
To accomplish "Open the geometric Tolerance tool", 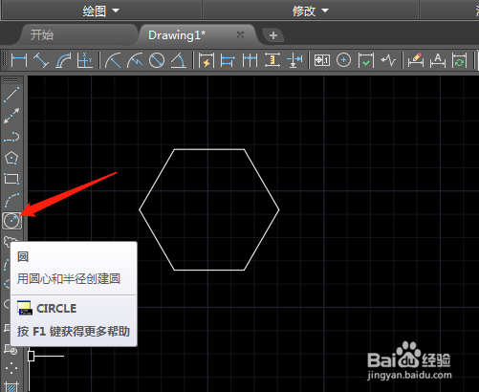I will point(322,60).
